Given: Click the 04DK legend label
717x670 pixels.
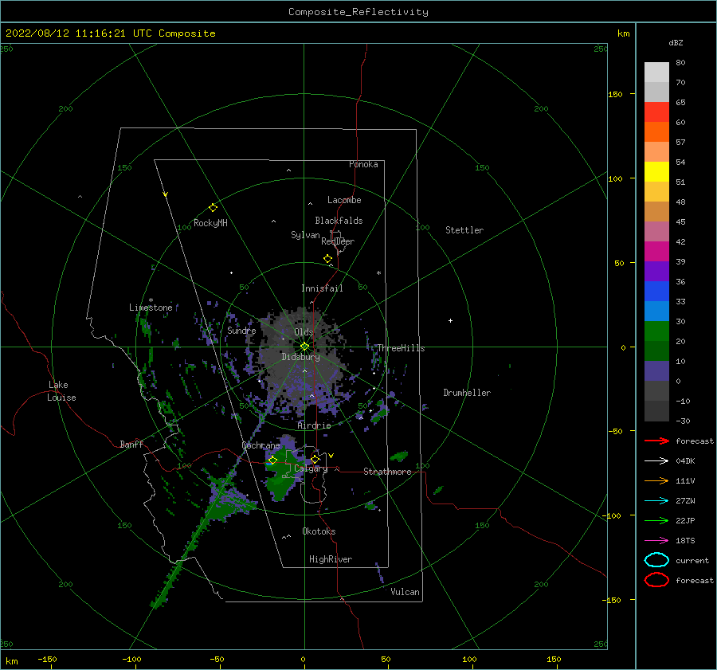Looking at the screenshot, I should point(685,461).
